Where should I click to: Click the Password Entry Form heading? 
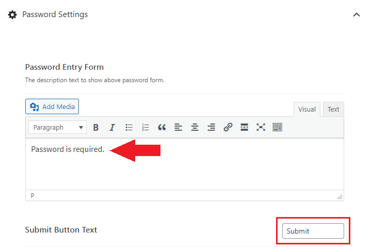(64, 67)
